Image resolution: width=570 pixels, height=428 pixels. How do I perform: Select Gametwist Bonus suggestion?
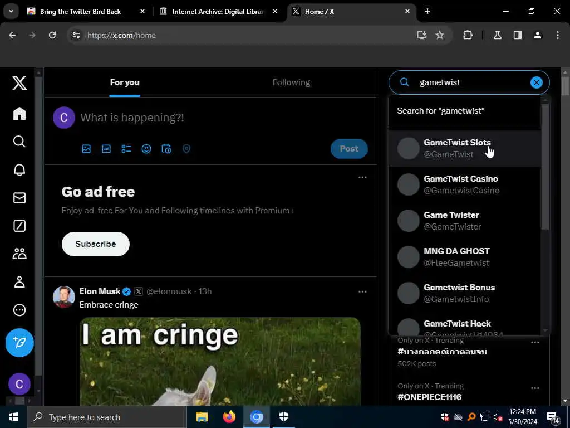(465, 293)
